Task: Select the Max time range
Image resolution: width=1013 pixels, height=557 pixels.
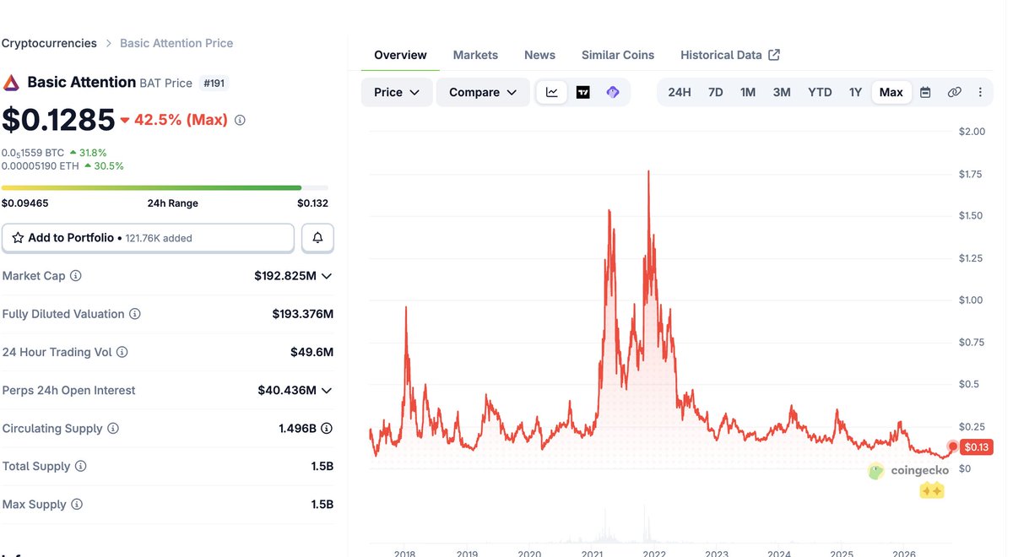Action: click(x=891, y=92)
